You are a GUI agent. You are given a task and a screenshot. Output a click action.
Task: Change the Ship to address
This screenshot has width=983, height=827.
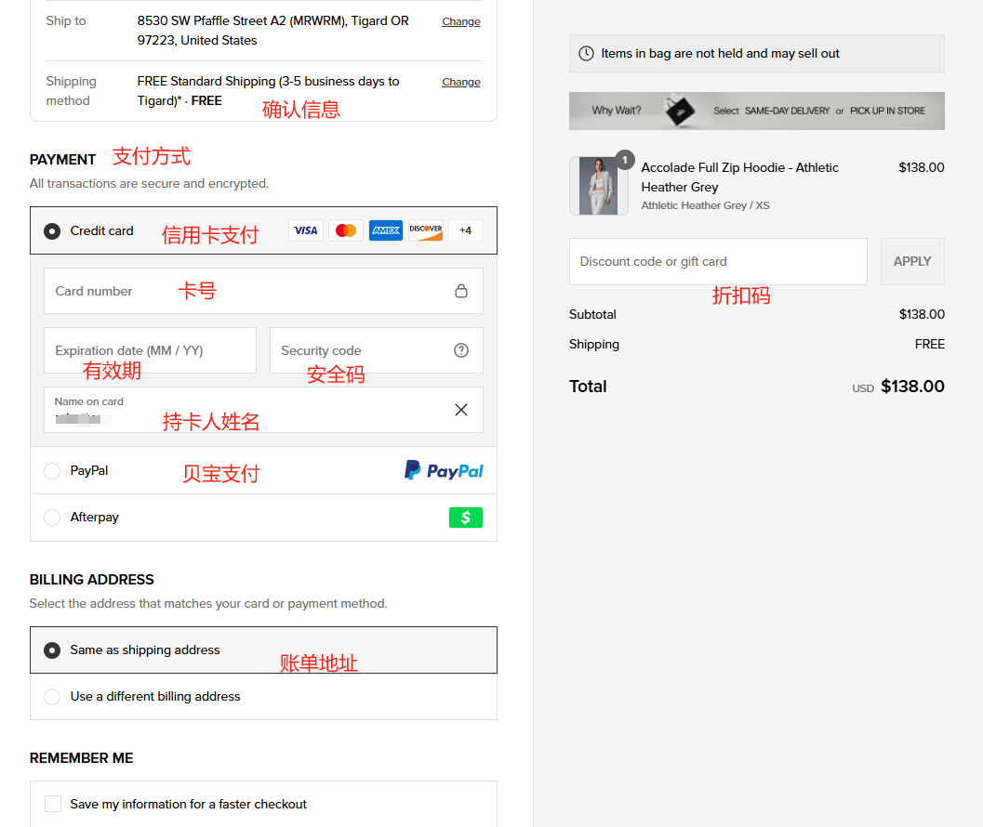tap(460, 21)
